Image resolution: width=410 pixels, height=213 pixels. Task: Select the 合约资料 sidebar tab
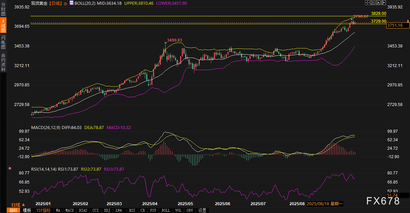point(3,62)
